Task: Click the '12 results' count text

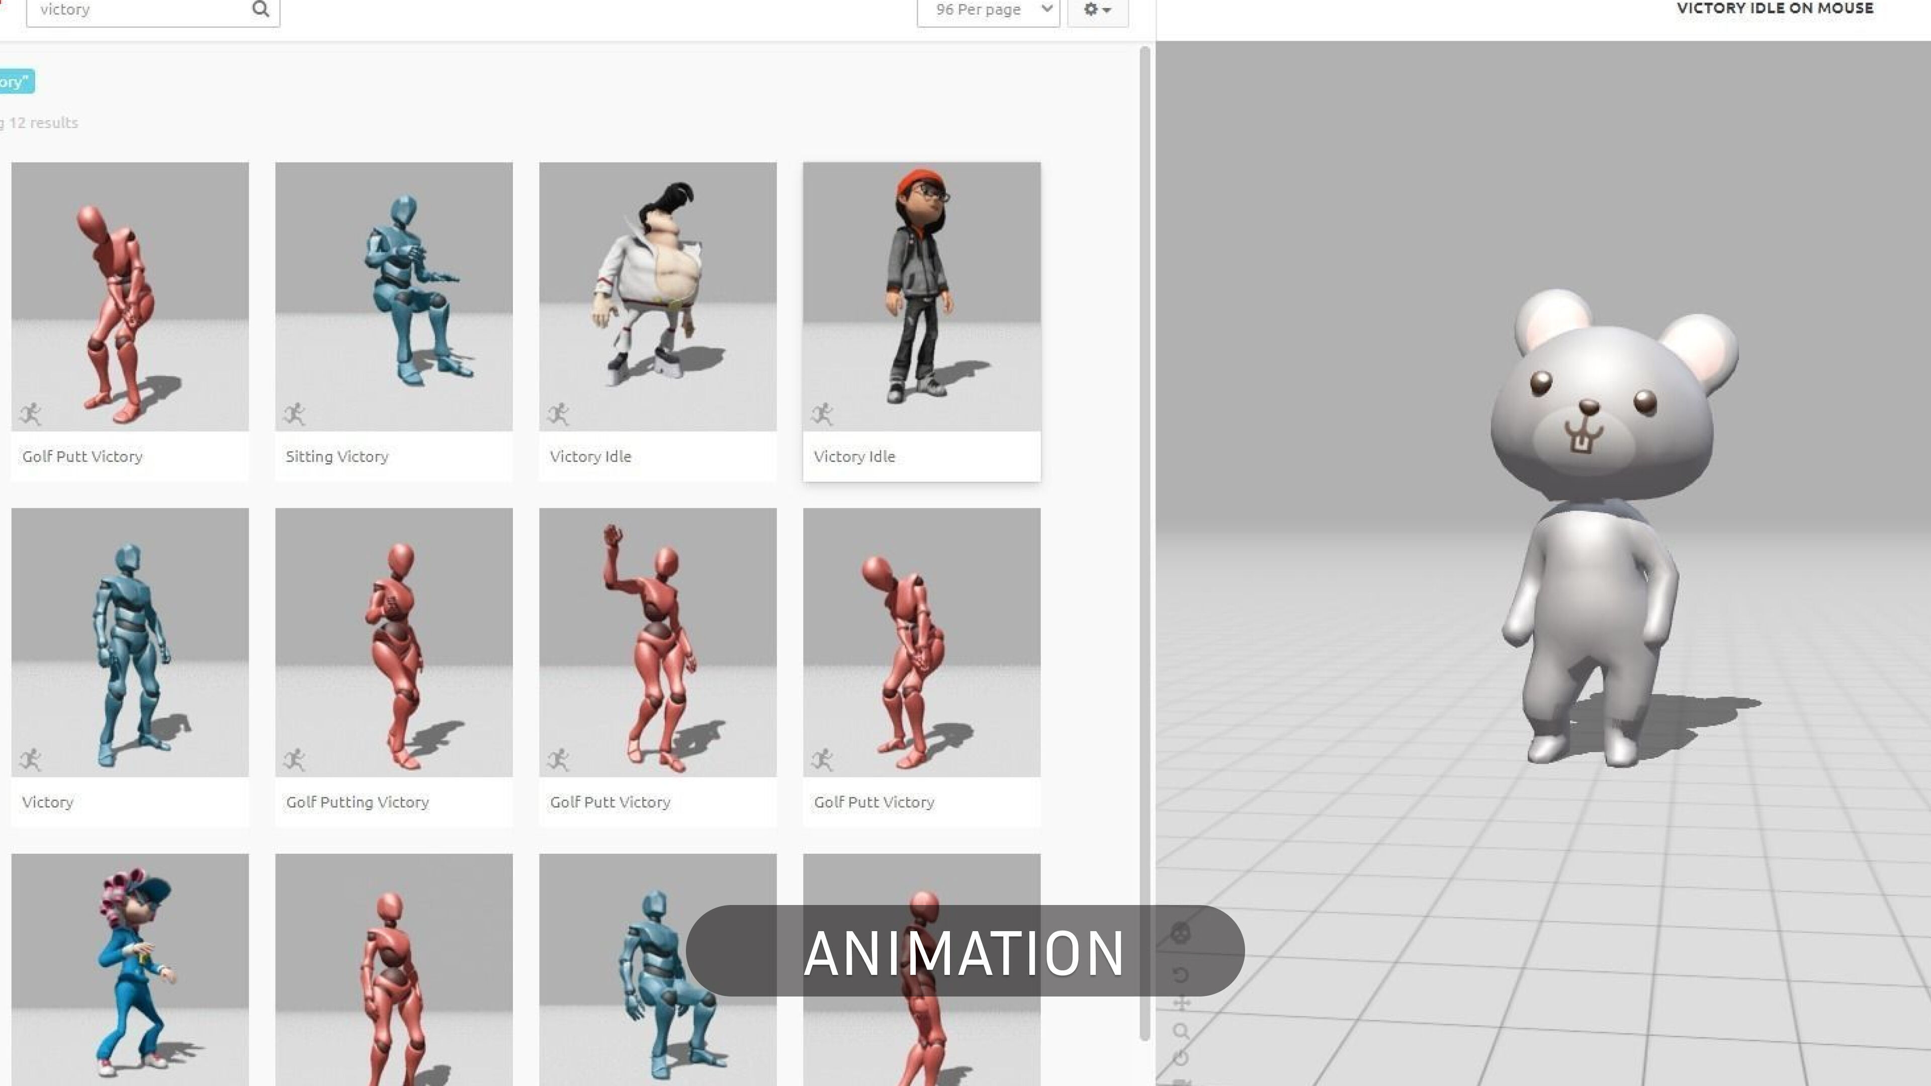Action: pyautogui.click(x=43, y=122)
